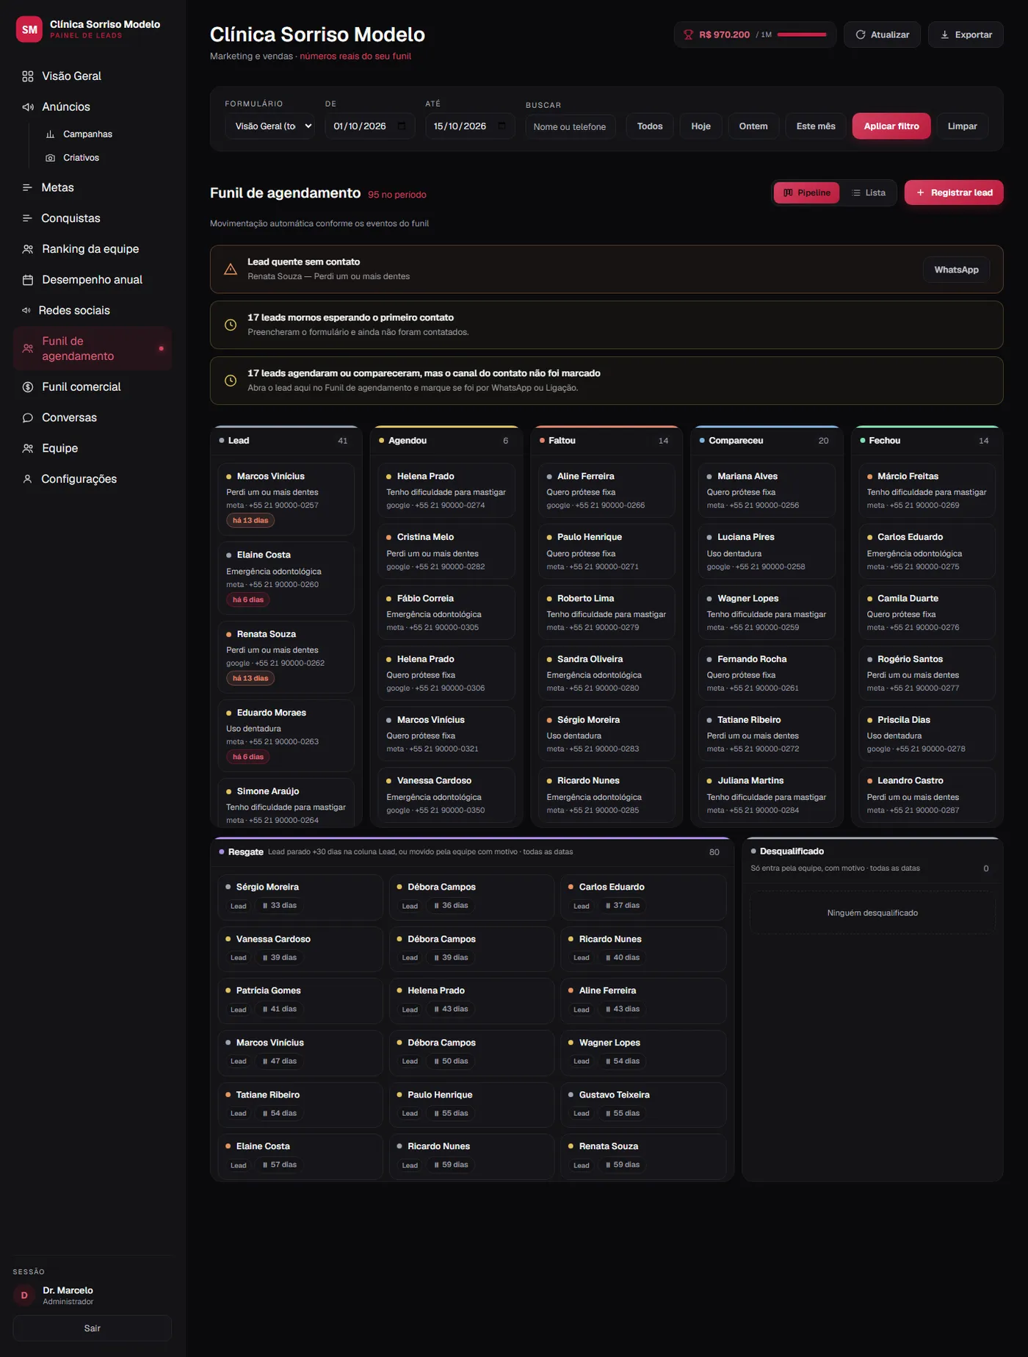Click the revenue goal progress bar
This screenshot has width=1028, height=1357.
(802, 35)
